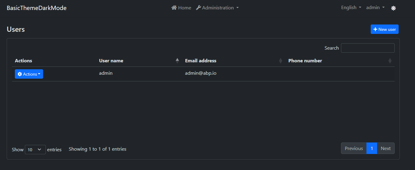415x170 pixels.
Task: Click the wrench icon beside Administration
Action: coord(198,8)
